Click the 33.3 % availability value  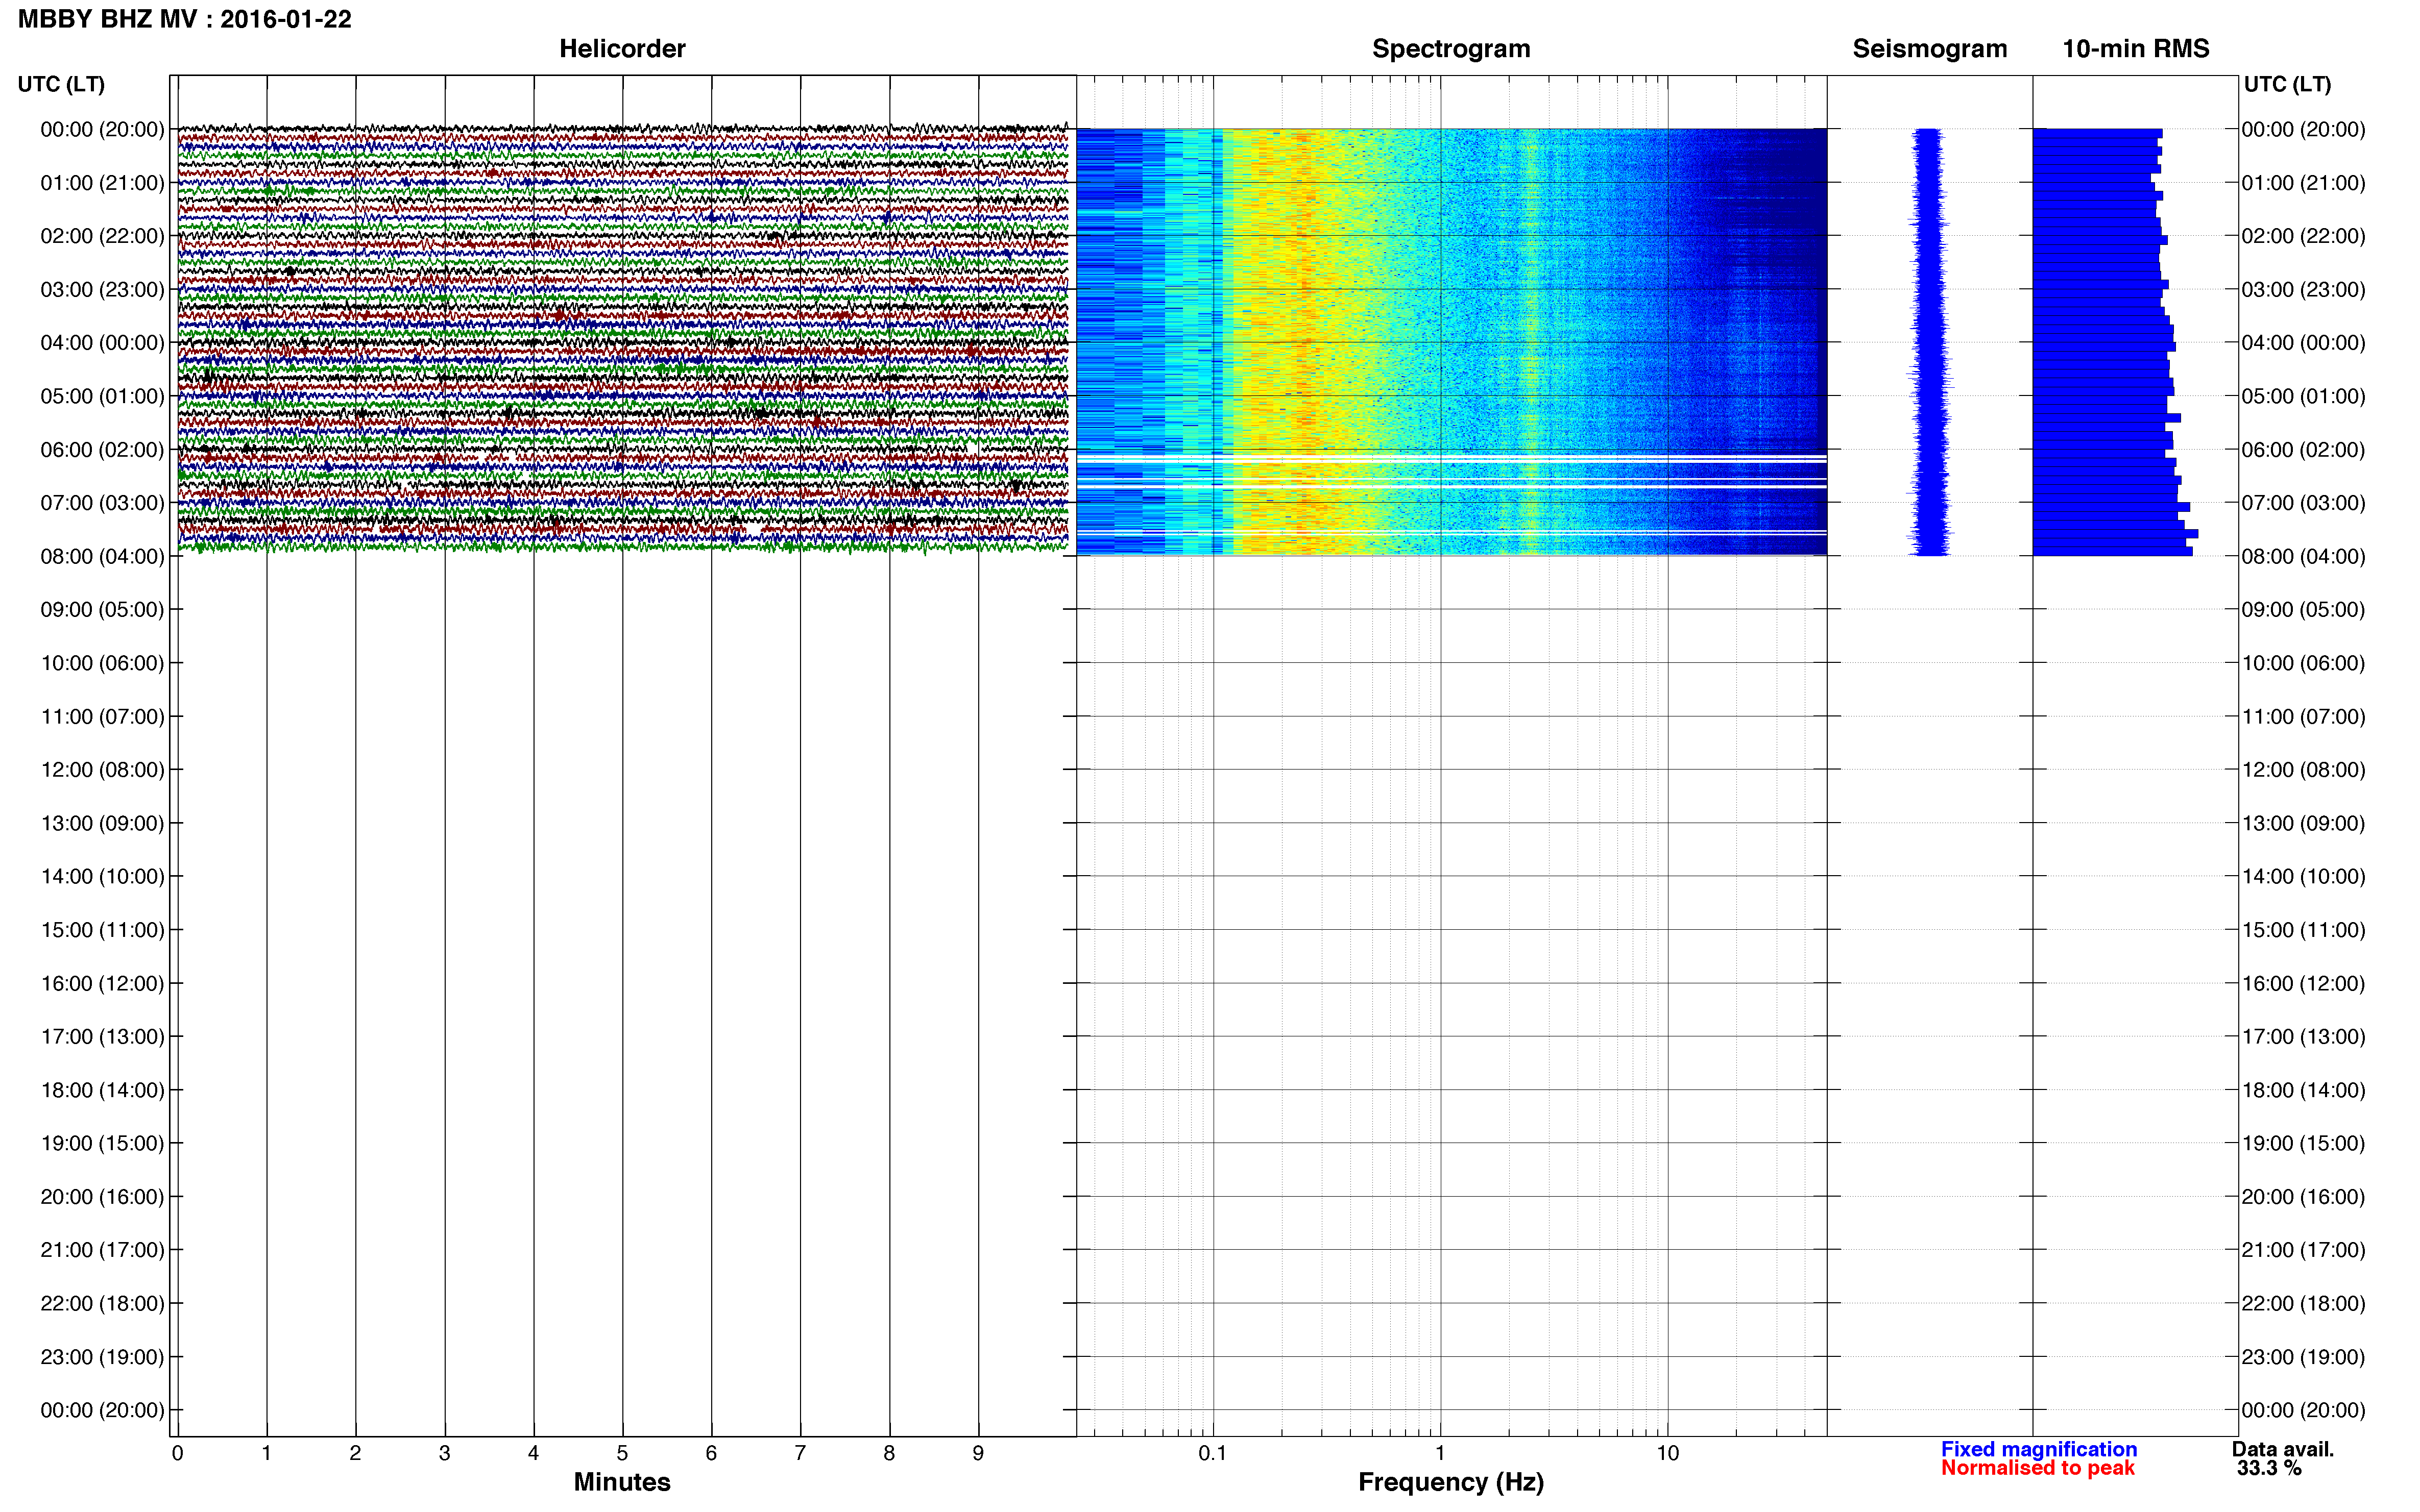(x=2270, y=1468)
